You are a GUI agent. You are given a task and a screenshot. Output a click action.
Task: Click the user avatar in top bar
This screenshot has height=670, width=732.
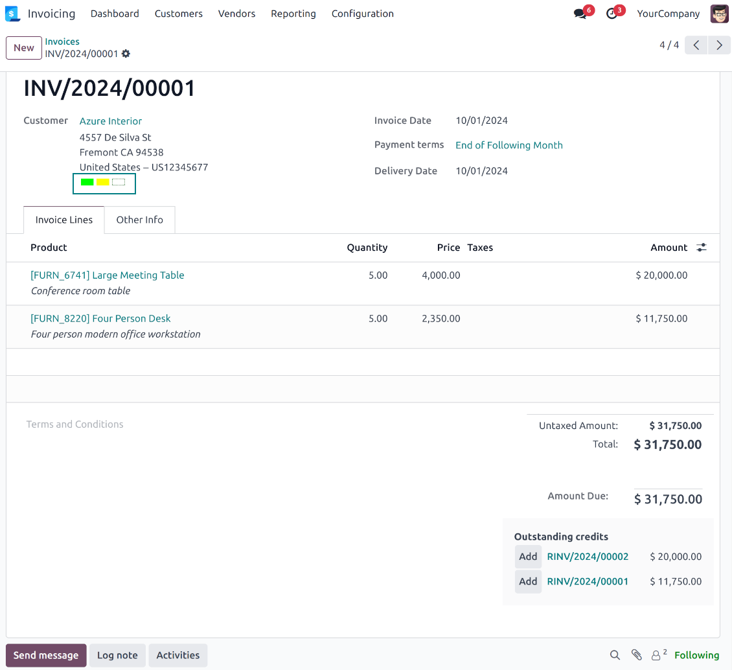(x=719, y=14)
